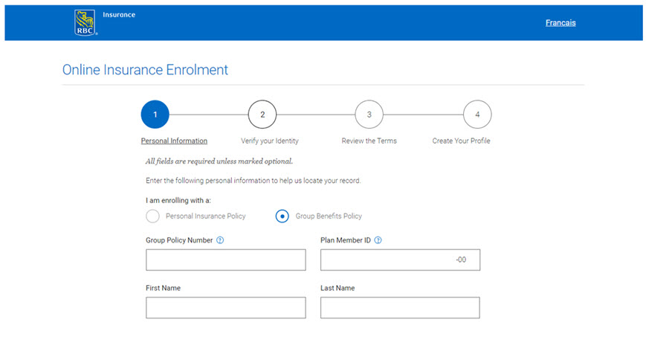Open the Personal Information step label
This screenshot has width=646, height=340.
(x=174, y=141)
